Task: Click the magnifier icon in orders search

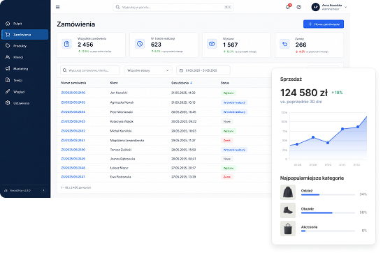Action: 65,70
